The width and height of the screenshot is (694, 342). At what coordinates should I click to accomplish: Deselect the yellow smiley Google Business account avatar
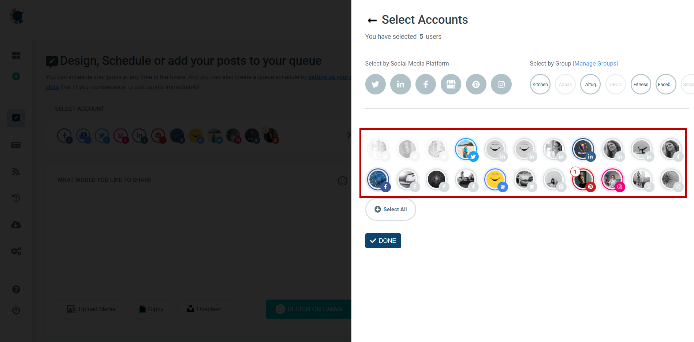tap(495, 179)
